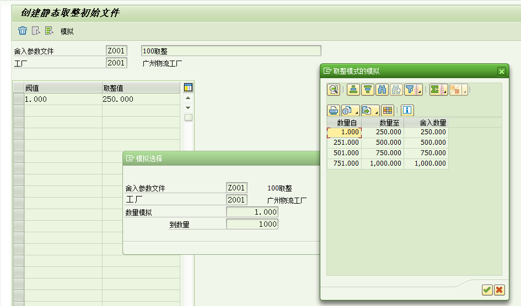
Task: Cancel with the red X button
Action: coord(499,290)
